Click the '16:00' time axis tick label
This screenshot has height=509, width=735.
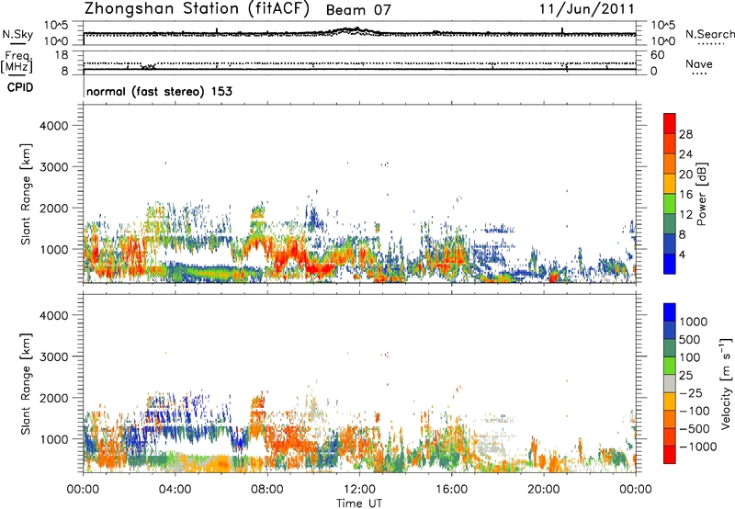(x=451, y=490)
